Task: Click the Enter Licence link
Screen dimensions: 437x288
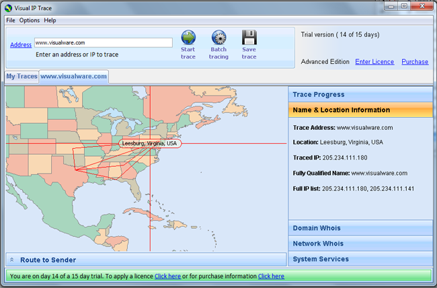Action: tap(375, 62)
